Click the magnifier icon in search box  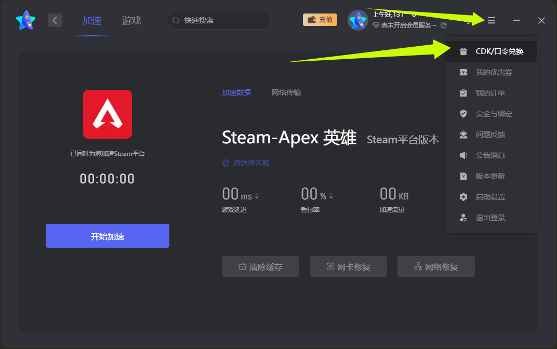(x=176, y=21)
